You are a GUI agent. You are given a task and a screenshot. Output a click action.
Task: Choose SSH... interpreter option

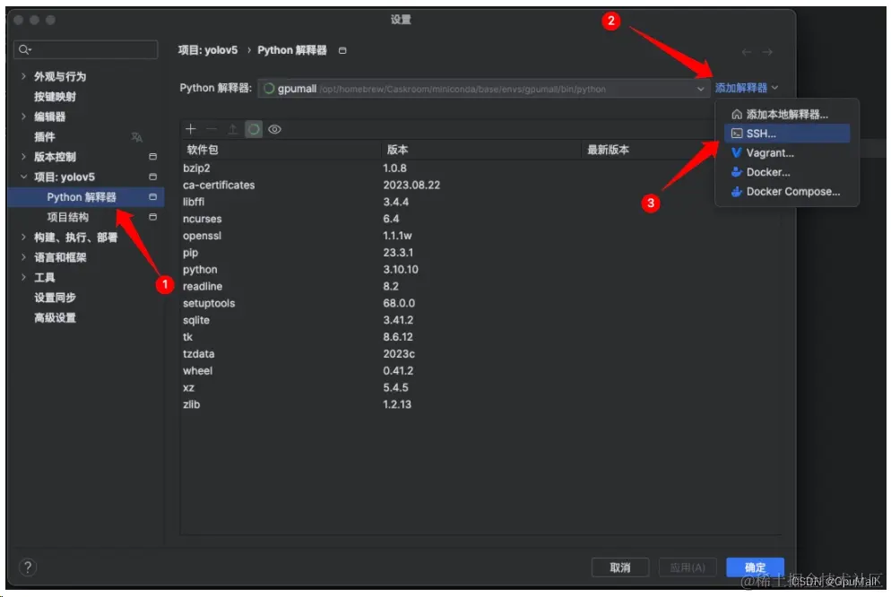[x=786, y=134]
